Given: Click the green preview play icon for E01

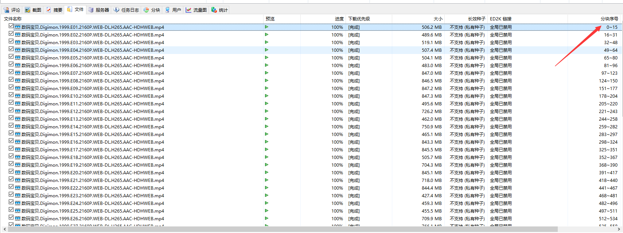Looking at the screenshot, I should tap(266, 27).
